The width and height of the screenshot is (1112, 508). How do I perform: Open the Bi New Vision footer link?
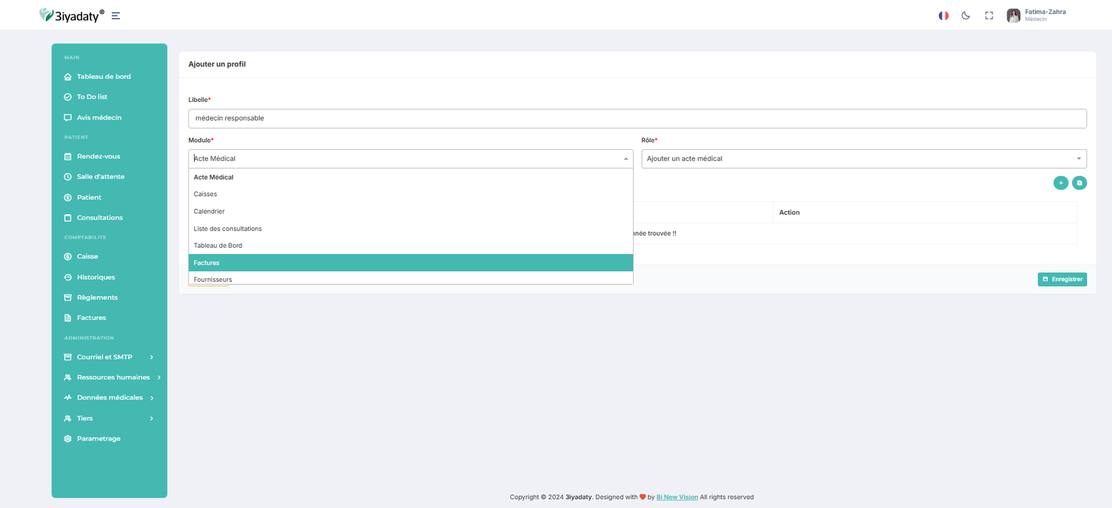[x=677, y=498]
